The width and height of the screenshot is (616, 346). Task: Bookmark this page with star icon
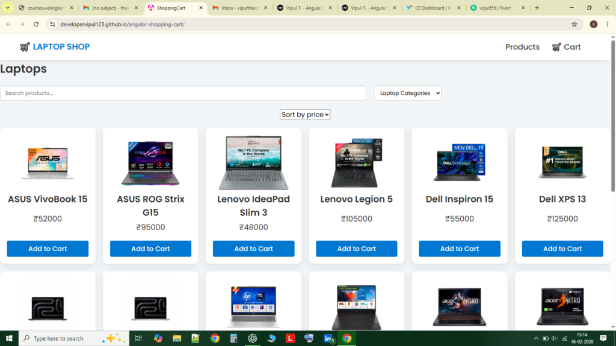point(574,24)
